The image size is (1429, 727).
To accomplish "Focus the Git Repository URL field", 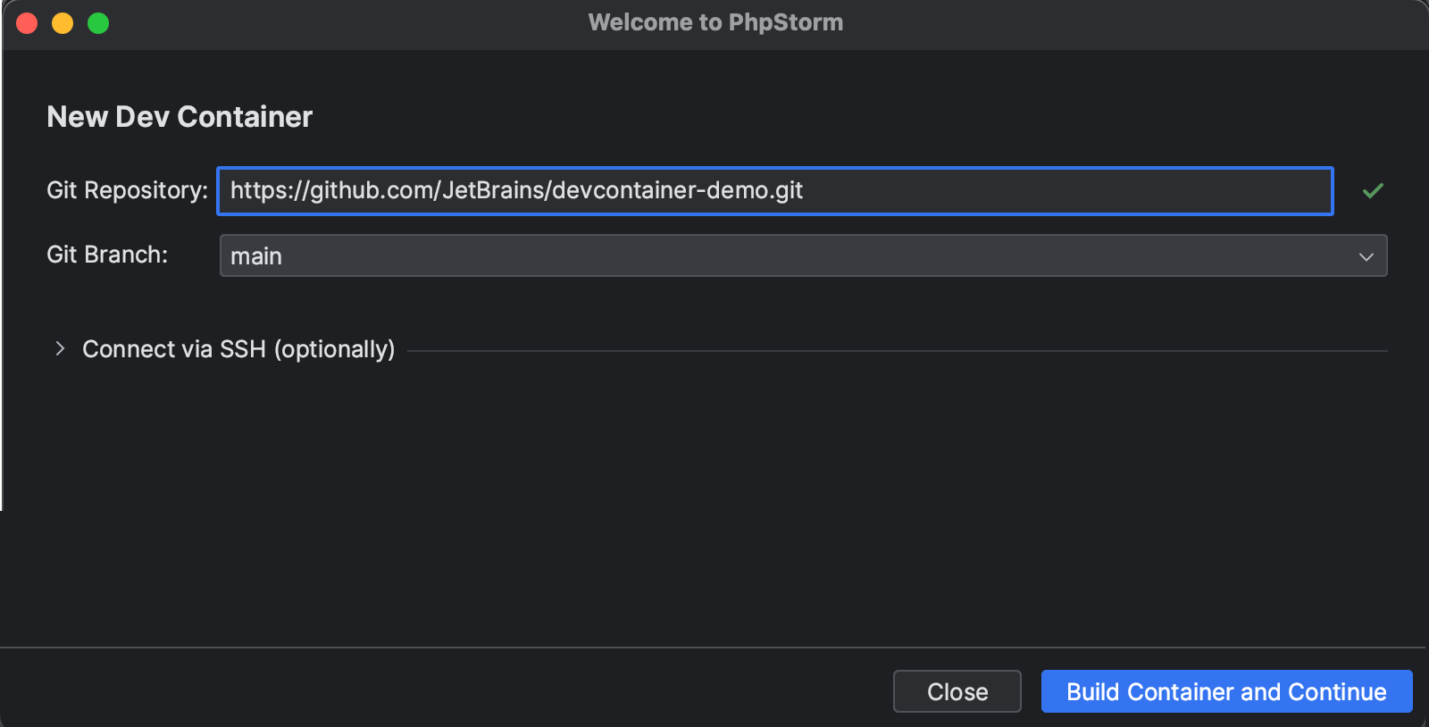I will tap(774, 191).
